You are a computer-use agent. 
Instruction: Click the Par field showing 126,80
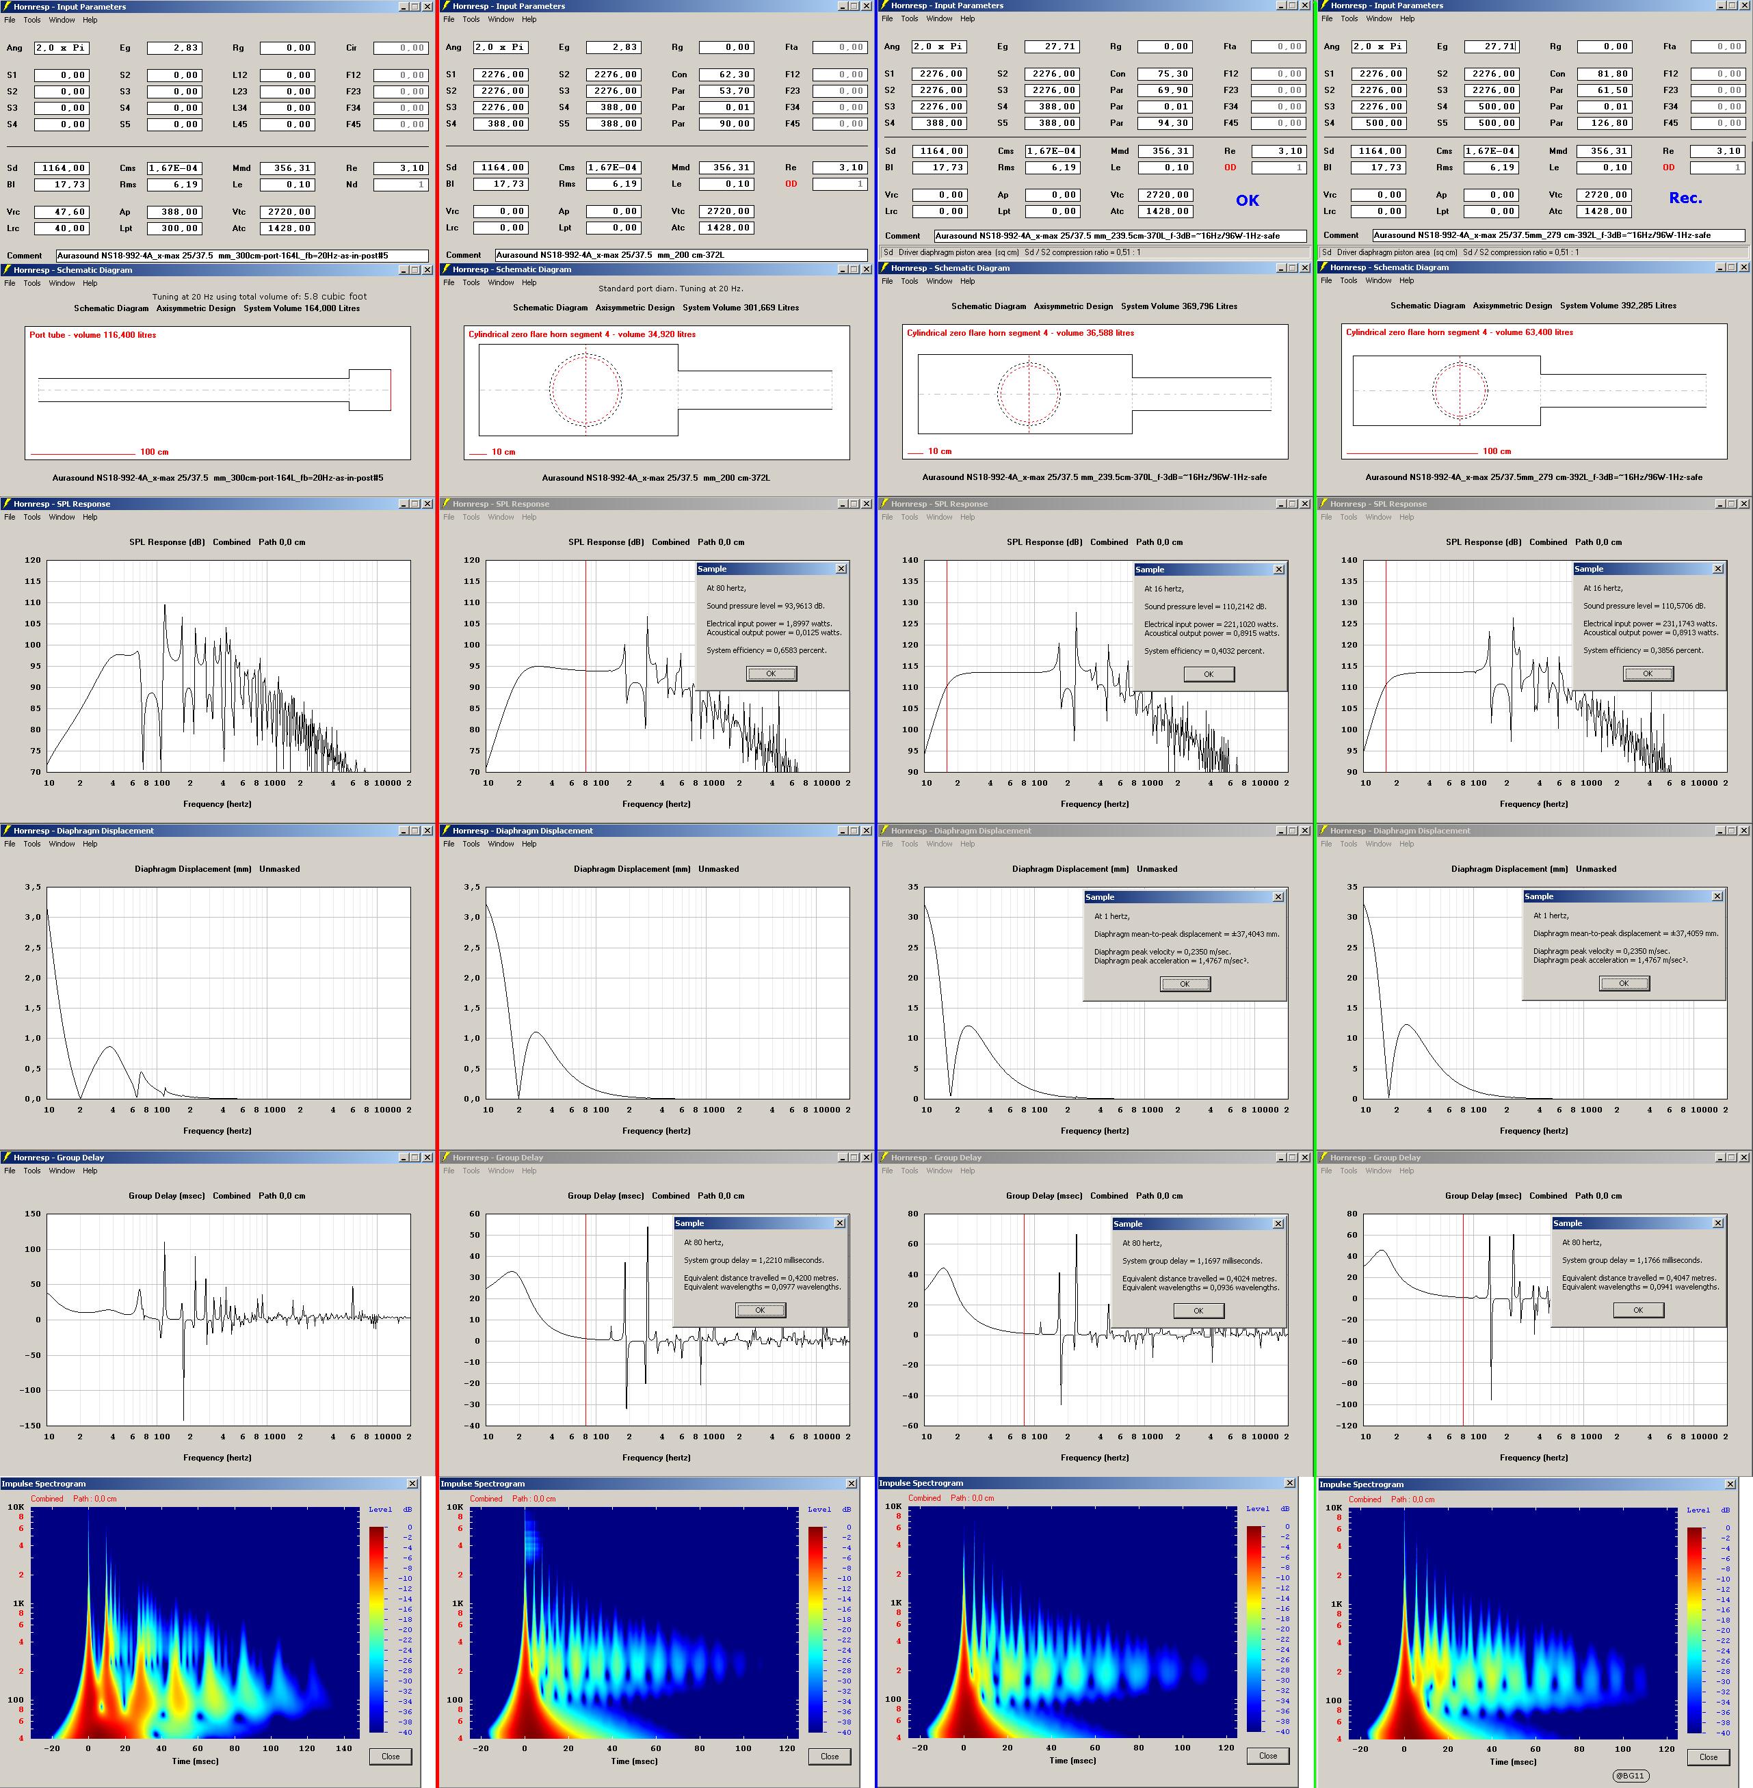click(x=1605, y=122)
